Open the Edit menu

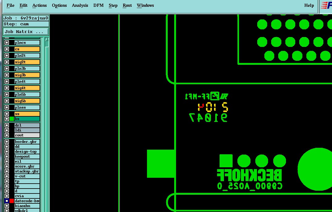23,6
